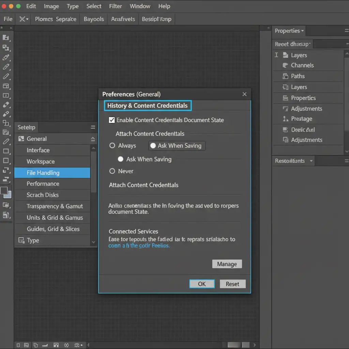The image size is (349, 349).
Task: Select Performance in the preferences list
Action: (43, 184)
